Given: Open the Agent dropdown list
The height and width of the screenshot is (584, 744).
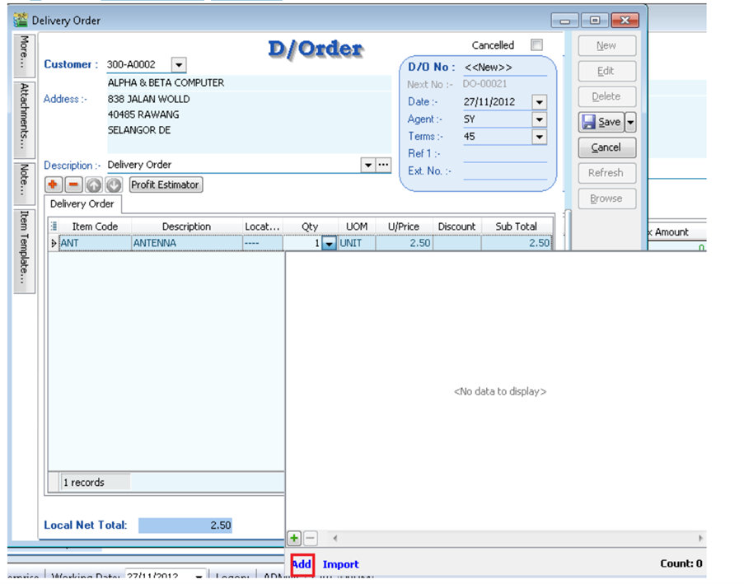Looking at the screenshot, I should (539, 119).
